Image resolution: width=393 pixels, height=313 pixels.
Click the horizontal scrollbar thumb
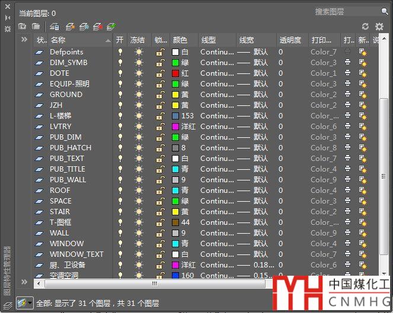pyautogui.click(x=155, y=284)
